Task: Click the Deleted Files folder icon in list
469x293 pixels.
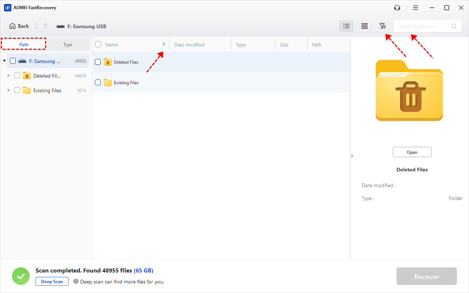Action: click(108, 62)
